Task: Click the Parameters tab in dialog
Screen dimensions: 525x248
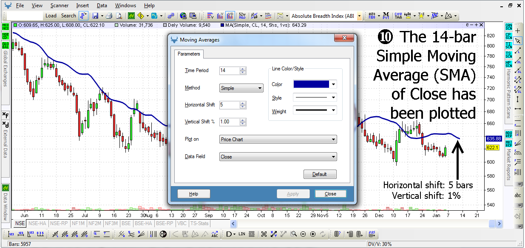Action: click(x=189, y=54)
